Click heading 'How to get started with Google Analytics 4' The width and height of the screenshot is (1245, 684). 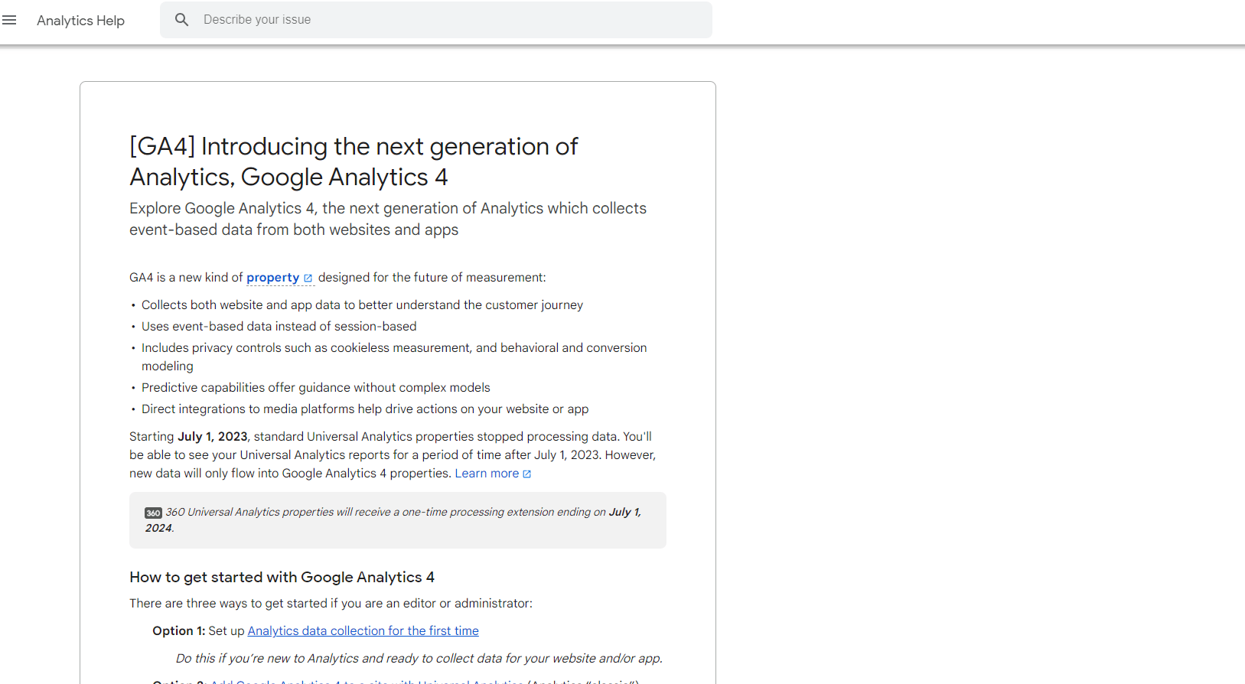282,578
